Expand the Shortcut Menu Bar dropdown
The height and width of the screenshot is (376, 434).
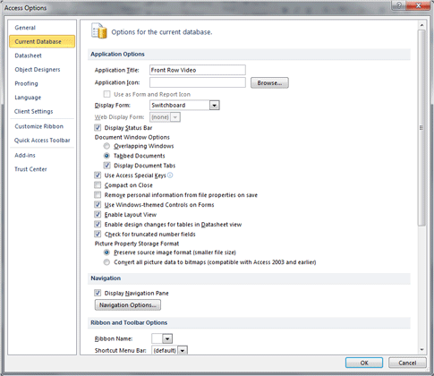183,350
